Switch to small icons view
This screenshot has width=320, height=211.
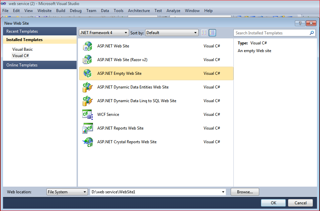coord(204,33)
